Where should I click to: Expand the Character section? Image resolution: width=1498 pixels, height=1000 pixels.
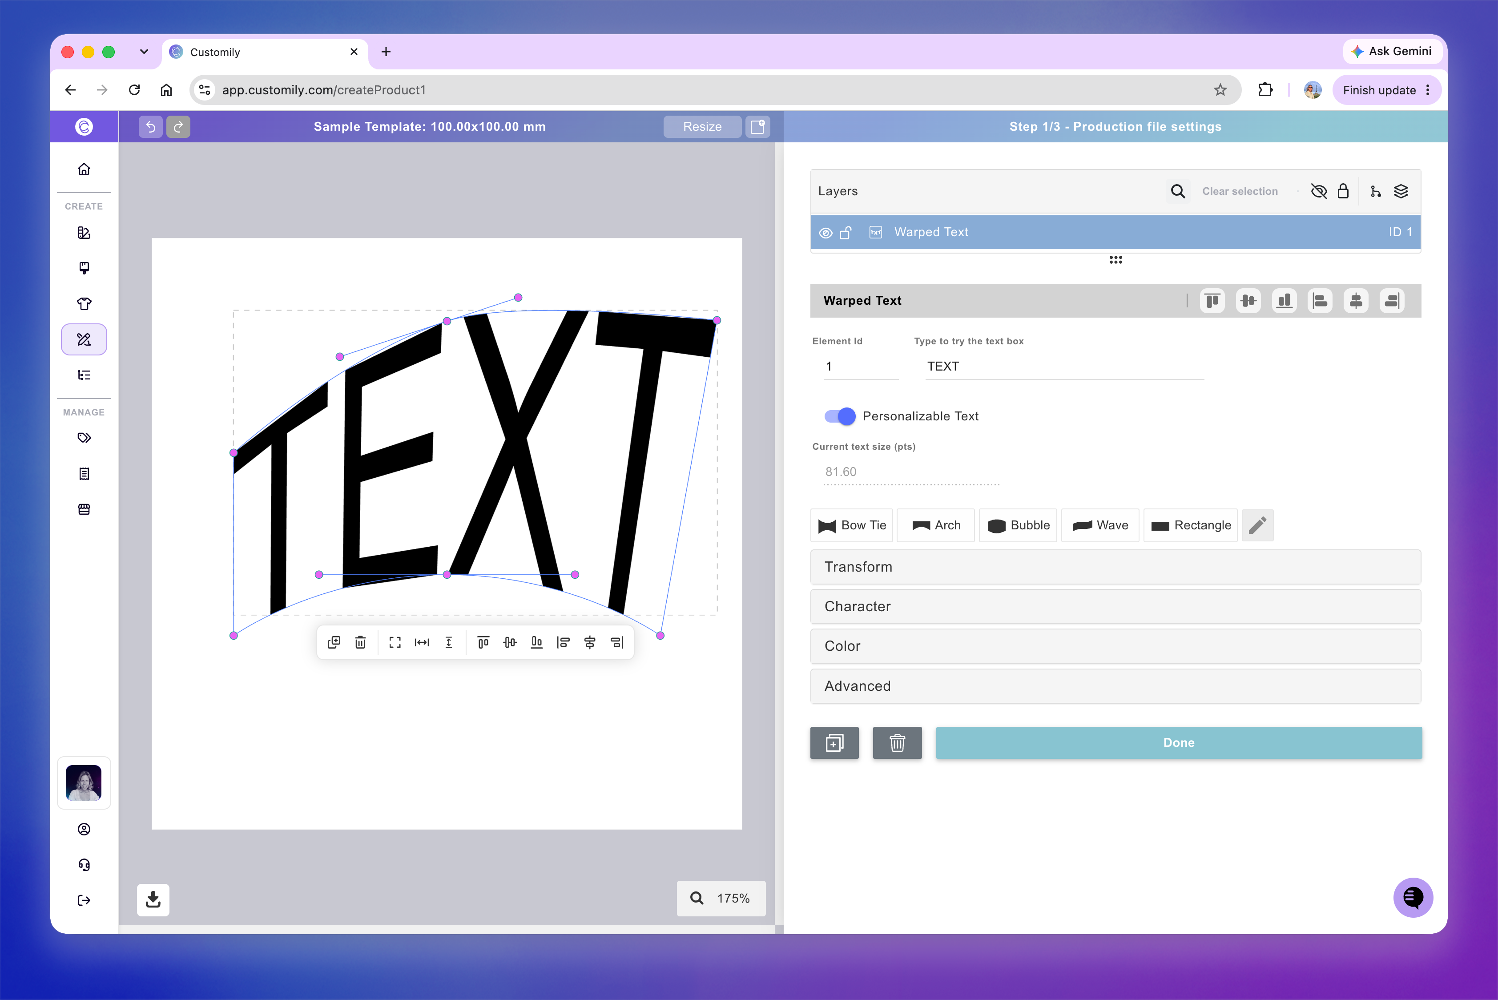click(x=1115, y=606)
